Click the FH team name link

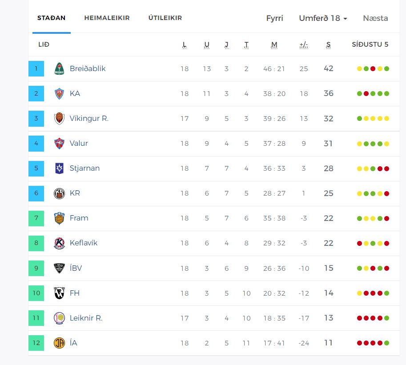point(75,293)
